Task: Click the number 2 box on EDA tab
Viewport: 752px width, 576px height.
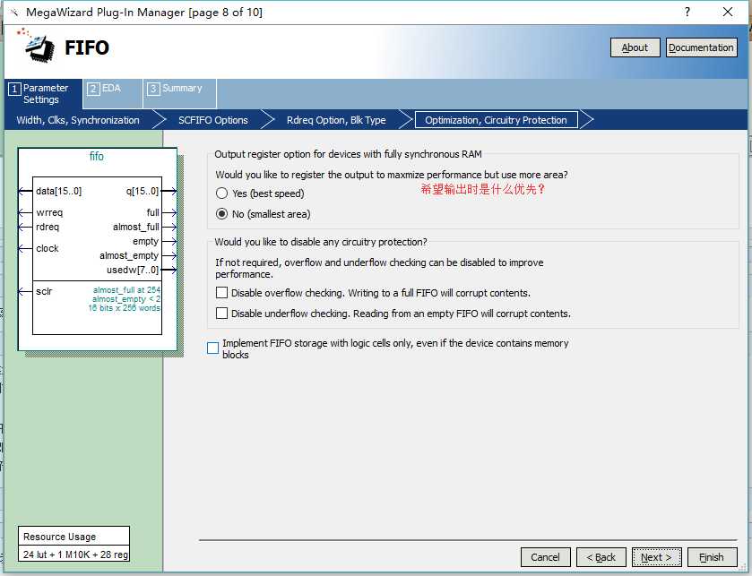Action: click(93, 89)
